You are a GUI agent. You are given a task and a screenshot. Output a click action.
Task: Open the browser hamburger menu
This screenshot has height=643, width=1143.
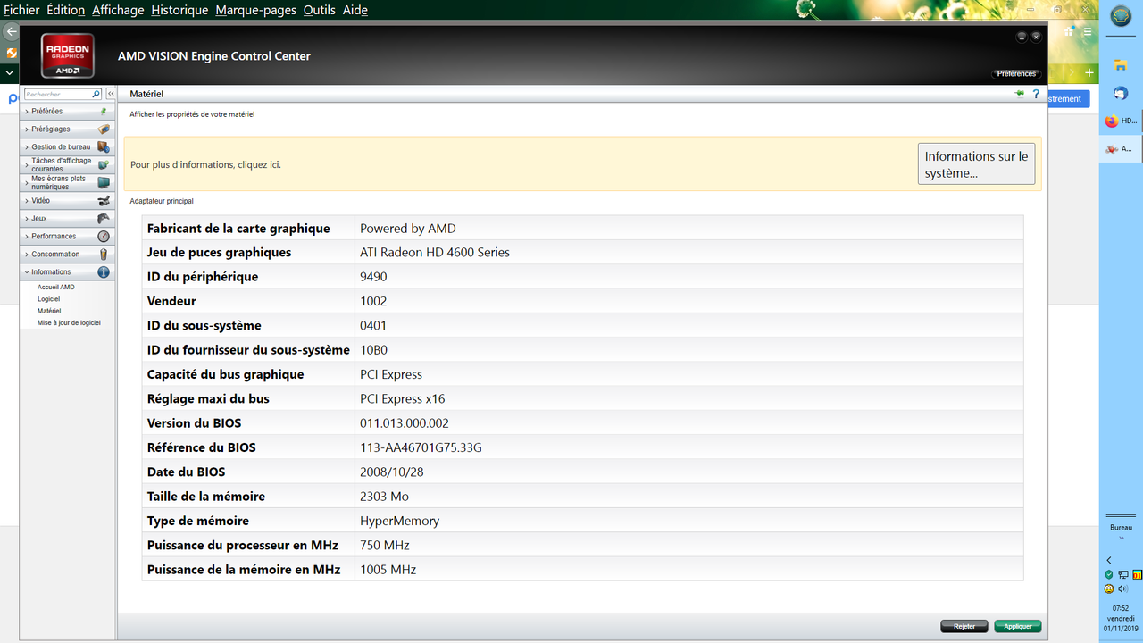[x=1088, y=31]
